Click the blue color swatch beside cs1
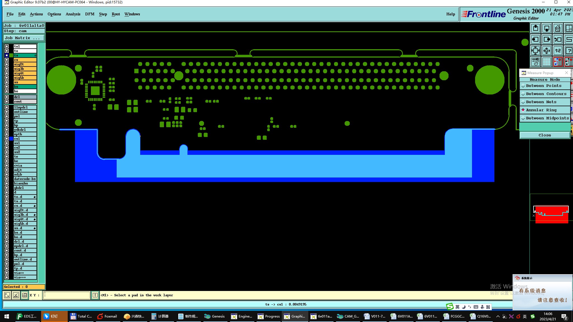Viewport: 573px width, 322px height. coord(11,139)
